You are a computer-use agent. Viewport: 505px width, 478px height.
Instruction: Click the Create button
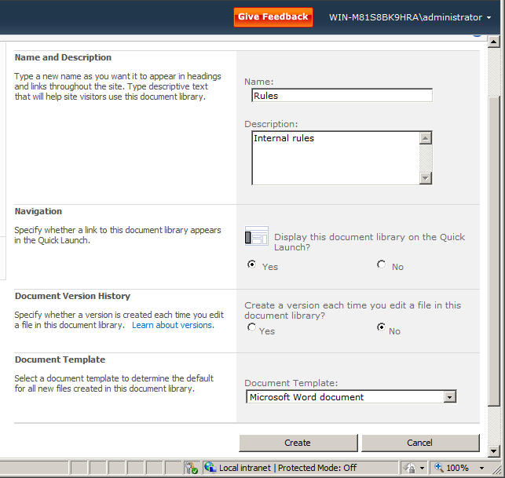click(298, 443)
